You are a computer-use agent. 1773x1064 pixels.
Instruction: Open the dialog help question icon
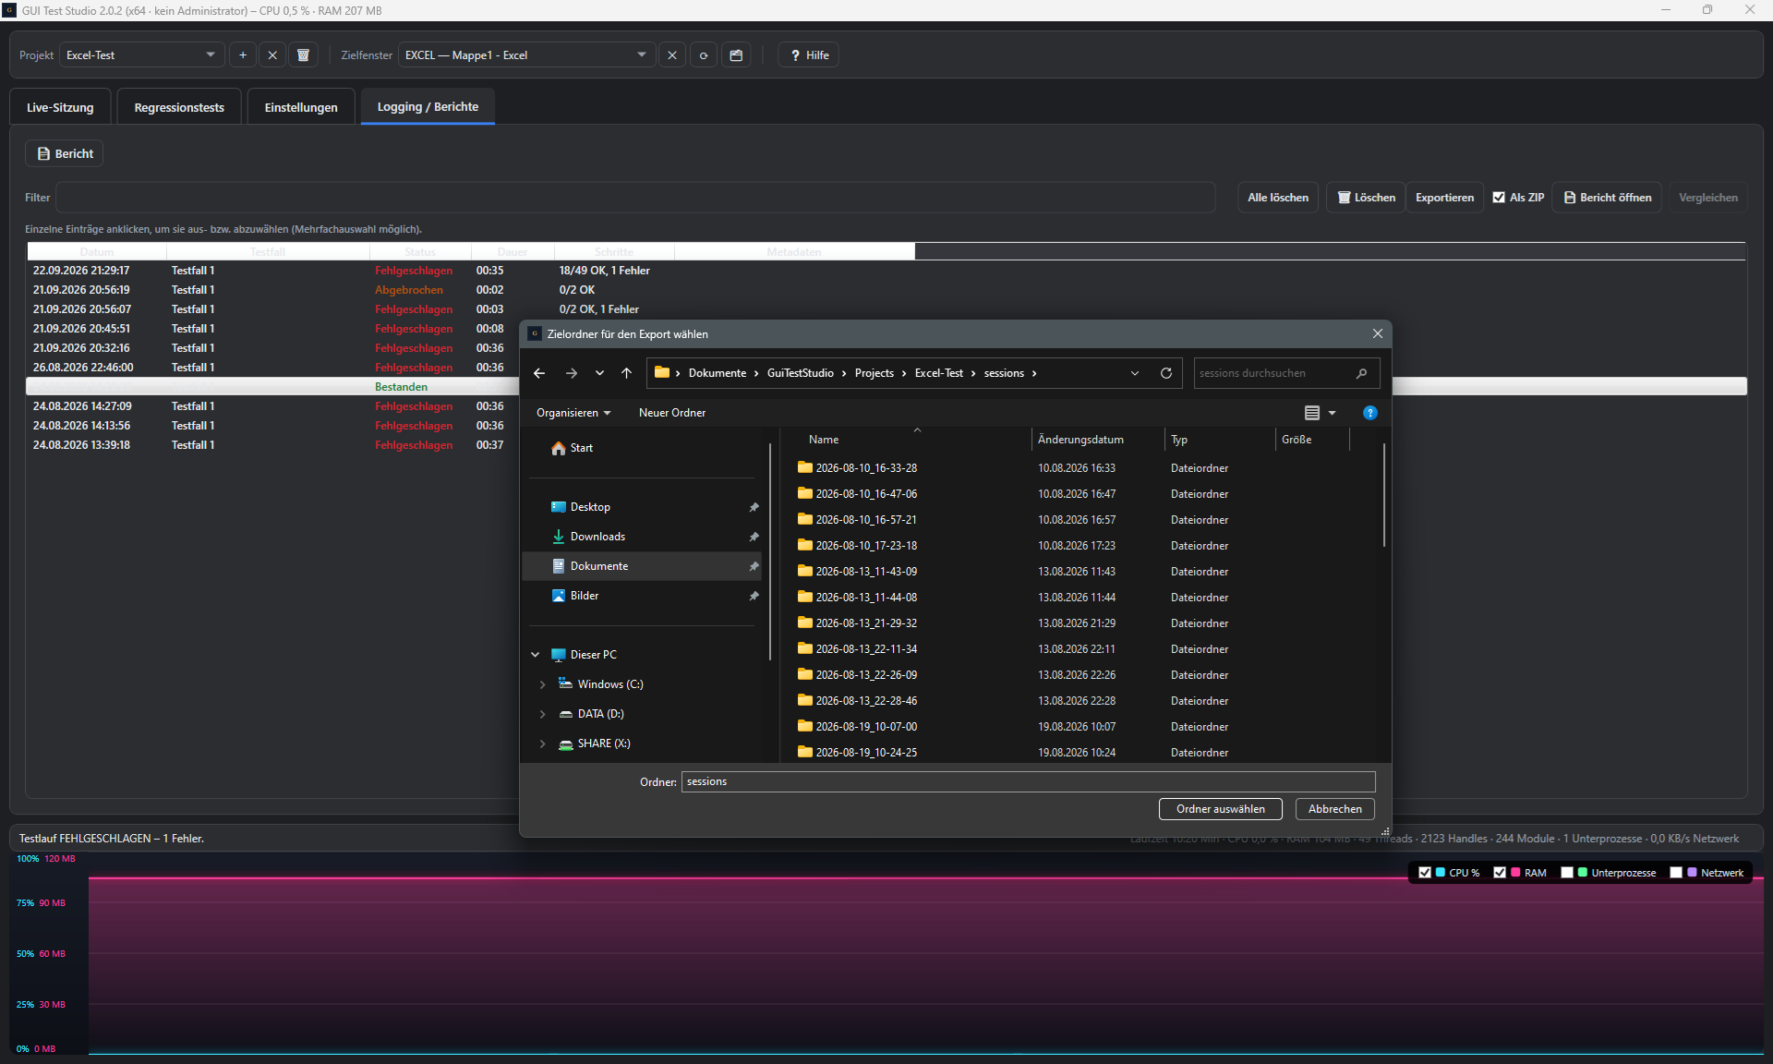click(1370, 413)
